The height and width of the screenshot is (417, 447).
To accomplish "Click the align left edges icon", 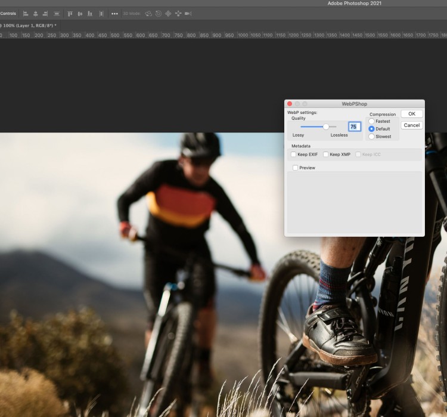I will click(x=26, y=13).
